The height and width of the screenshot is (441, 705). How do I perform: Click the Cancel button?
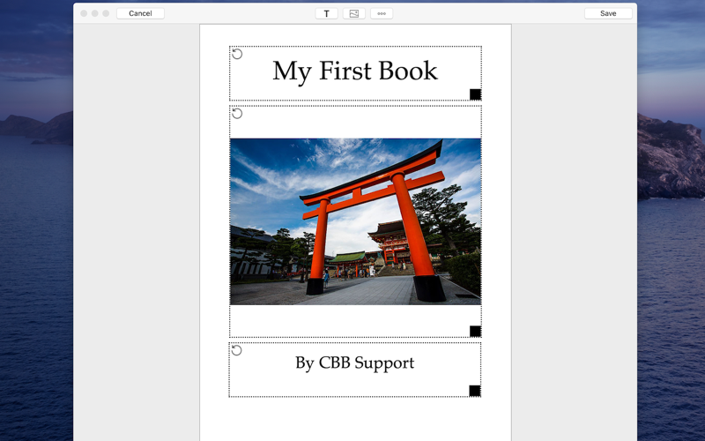click(x=140, y=13)
